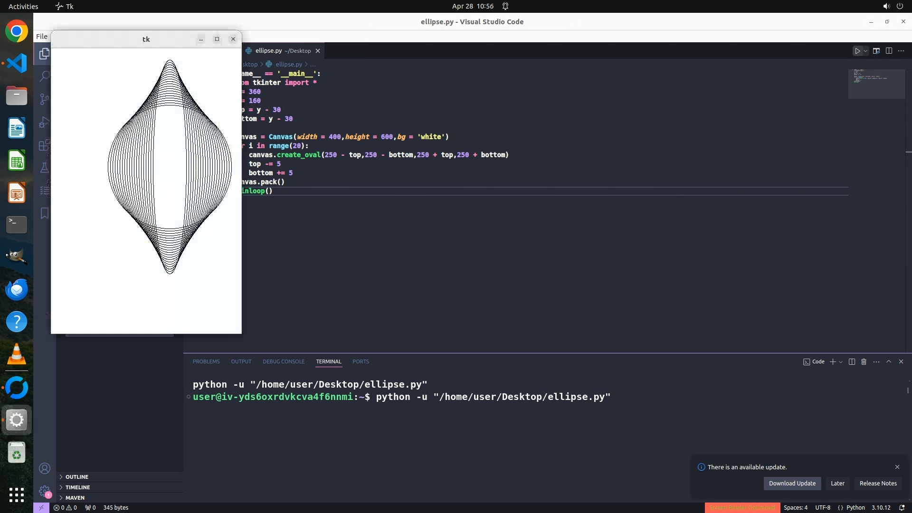Image resolution: width=912 pixels, height=513 pixels.
Task: Maximize terminal panel with up chevron
Action: click(889, 361)
